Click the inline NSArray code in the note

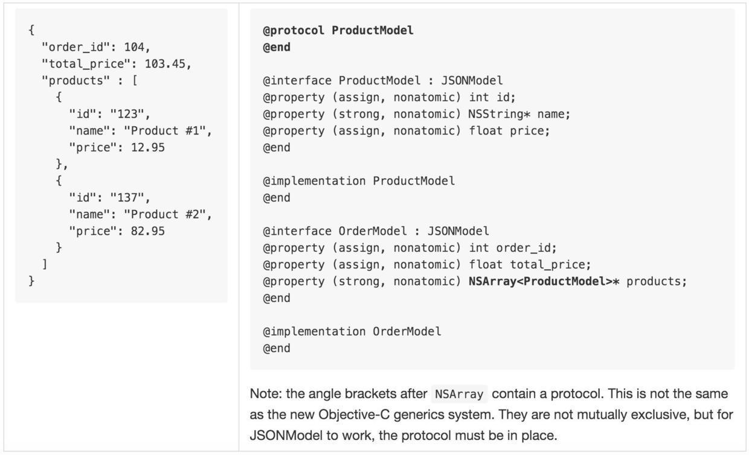point(459,395)
